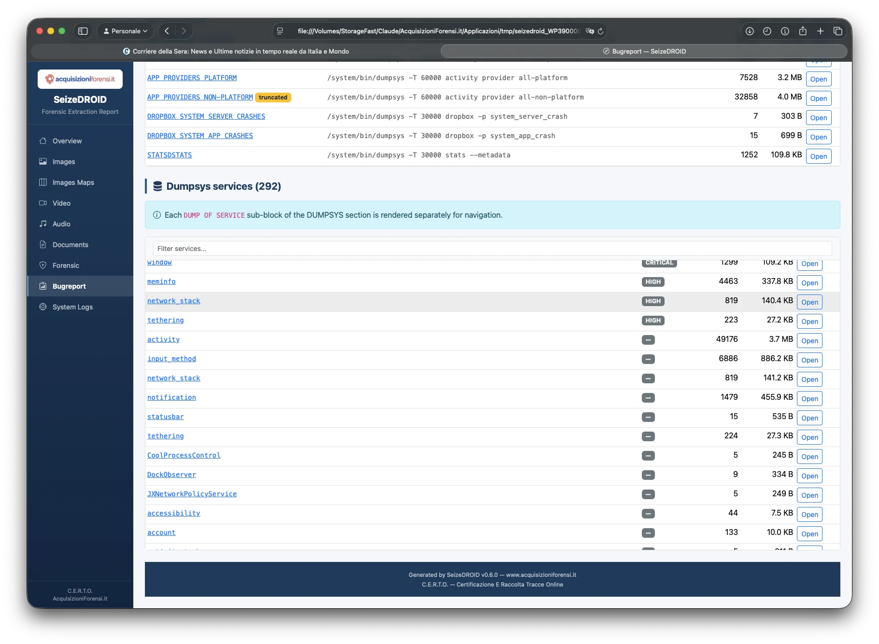This screenshot has height=644, width=879.
Task: Open the JXNetworkPolicyService link
Action: (192, 494)
